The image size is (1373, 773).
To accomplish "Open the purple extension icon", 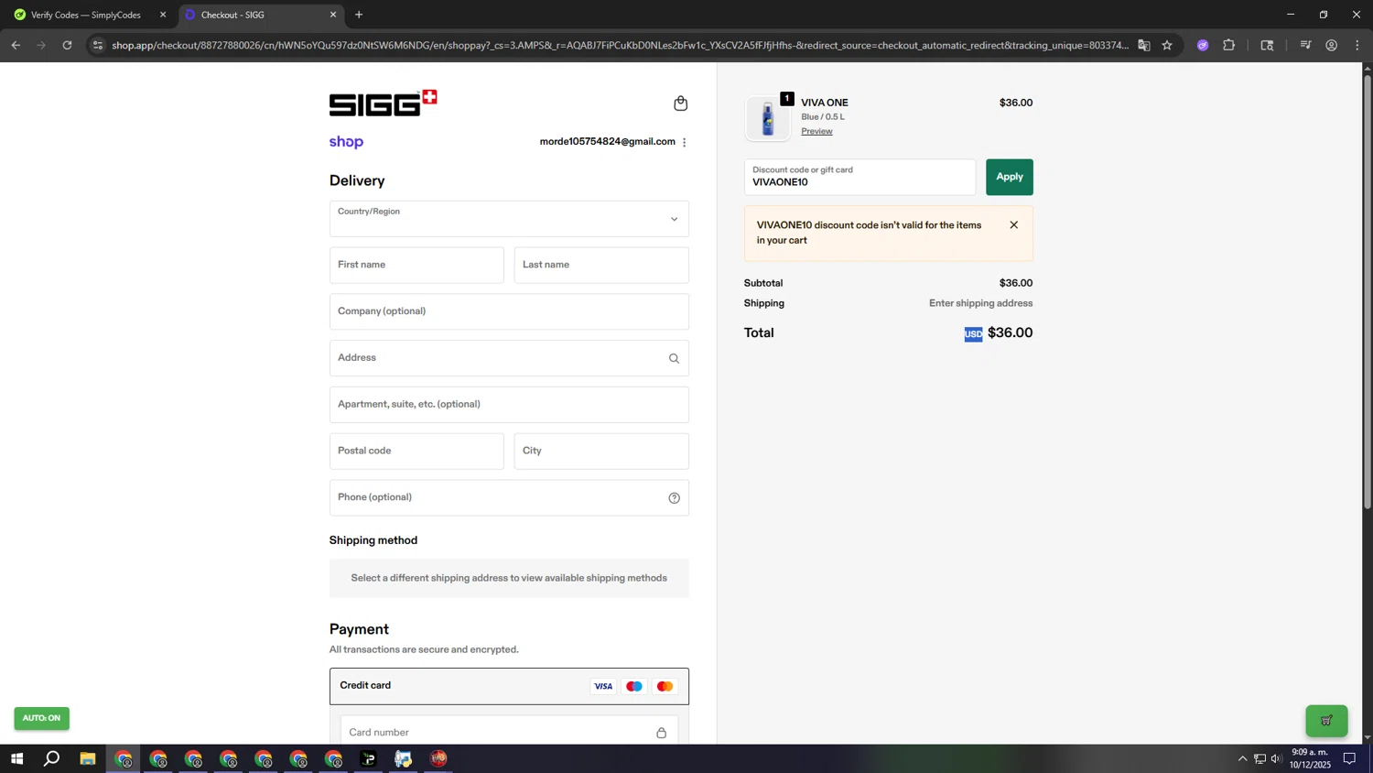I will pos(1203,45).
